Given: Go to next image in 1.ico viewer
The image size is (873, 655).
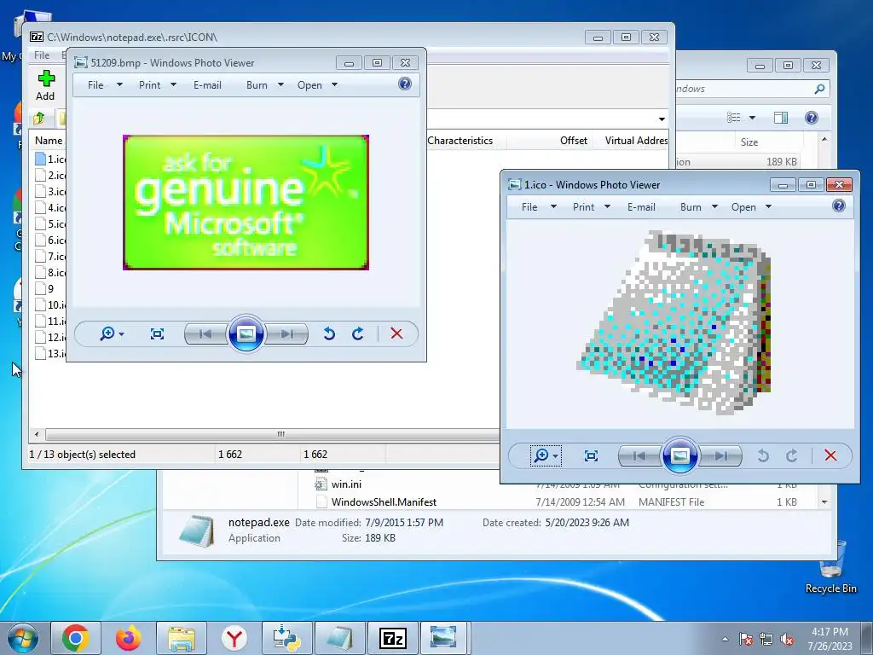Looking at the screenshot, I should [x=721, y=455].
